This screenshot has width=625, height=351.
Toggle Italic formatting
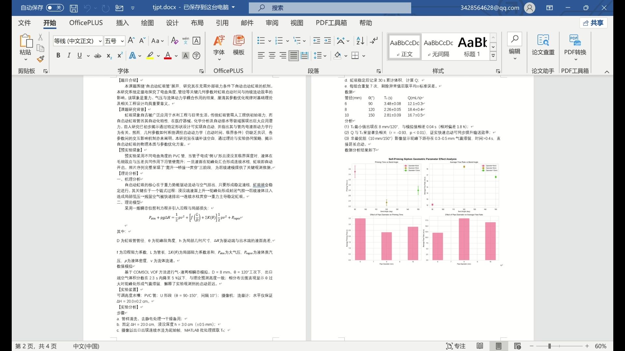click(x=69, y=56)
